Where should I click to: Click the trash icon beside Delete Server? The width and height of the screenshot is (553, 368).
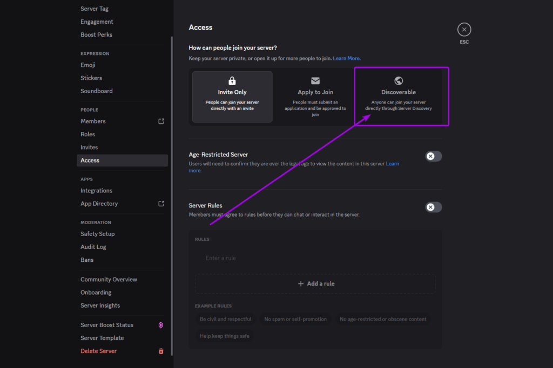point(160,351)
